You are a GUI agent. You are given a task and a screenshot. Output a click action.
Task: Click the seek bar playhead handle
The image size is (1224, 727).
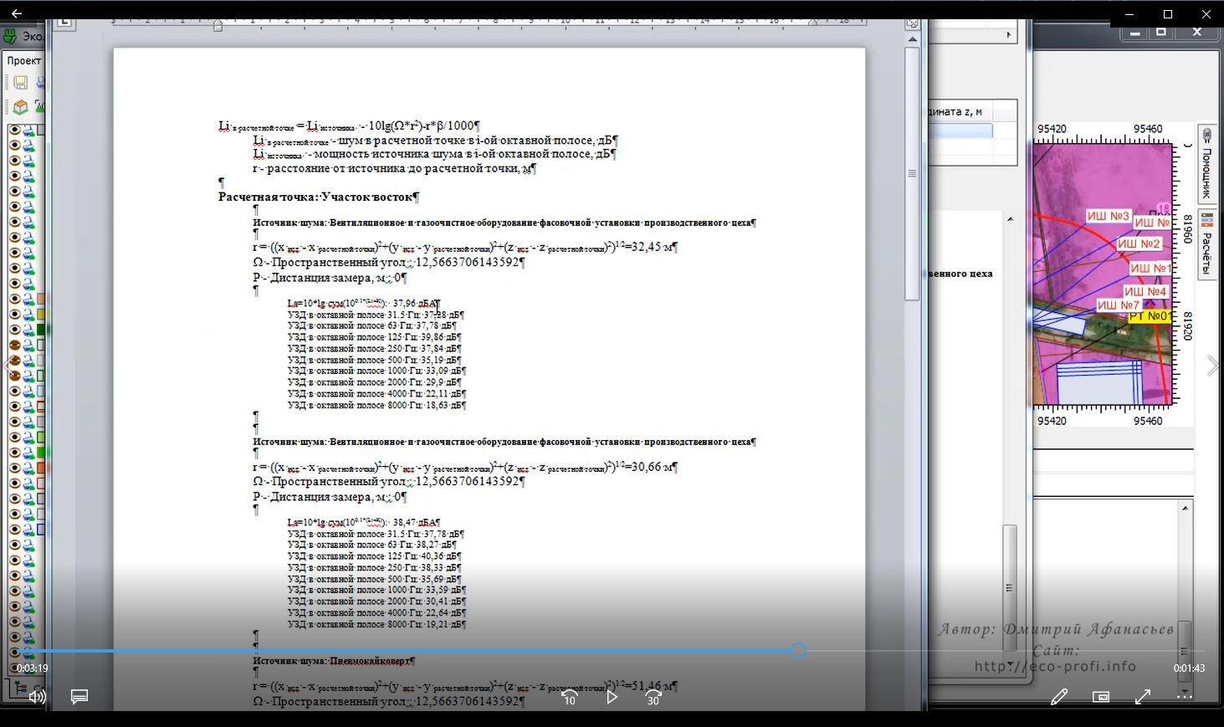click(798, 650)
